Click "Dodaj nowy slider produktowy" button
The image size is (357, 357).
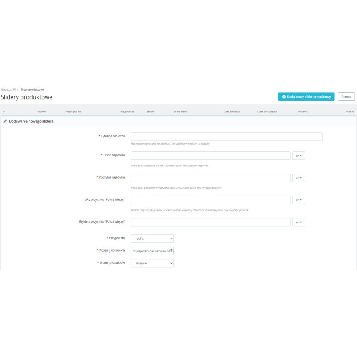[x=306, y=97]
